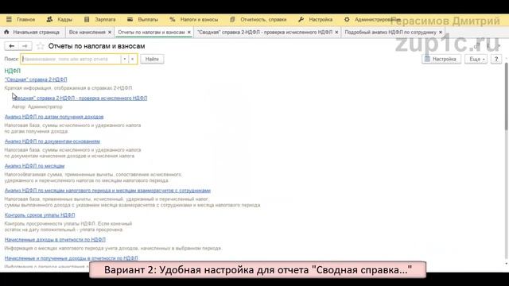Screen dimensions: 509x286
Task: Open the search field history dropdown arrow
Action: click(x=124, y=59)
